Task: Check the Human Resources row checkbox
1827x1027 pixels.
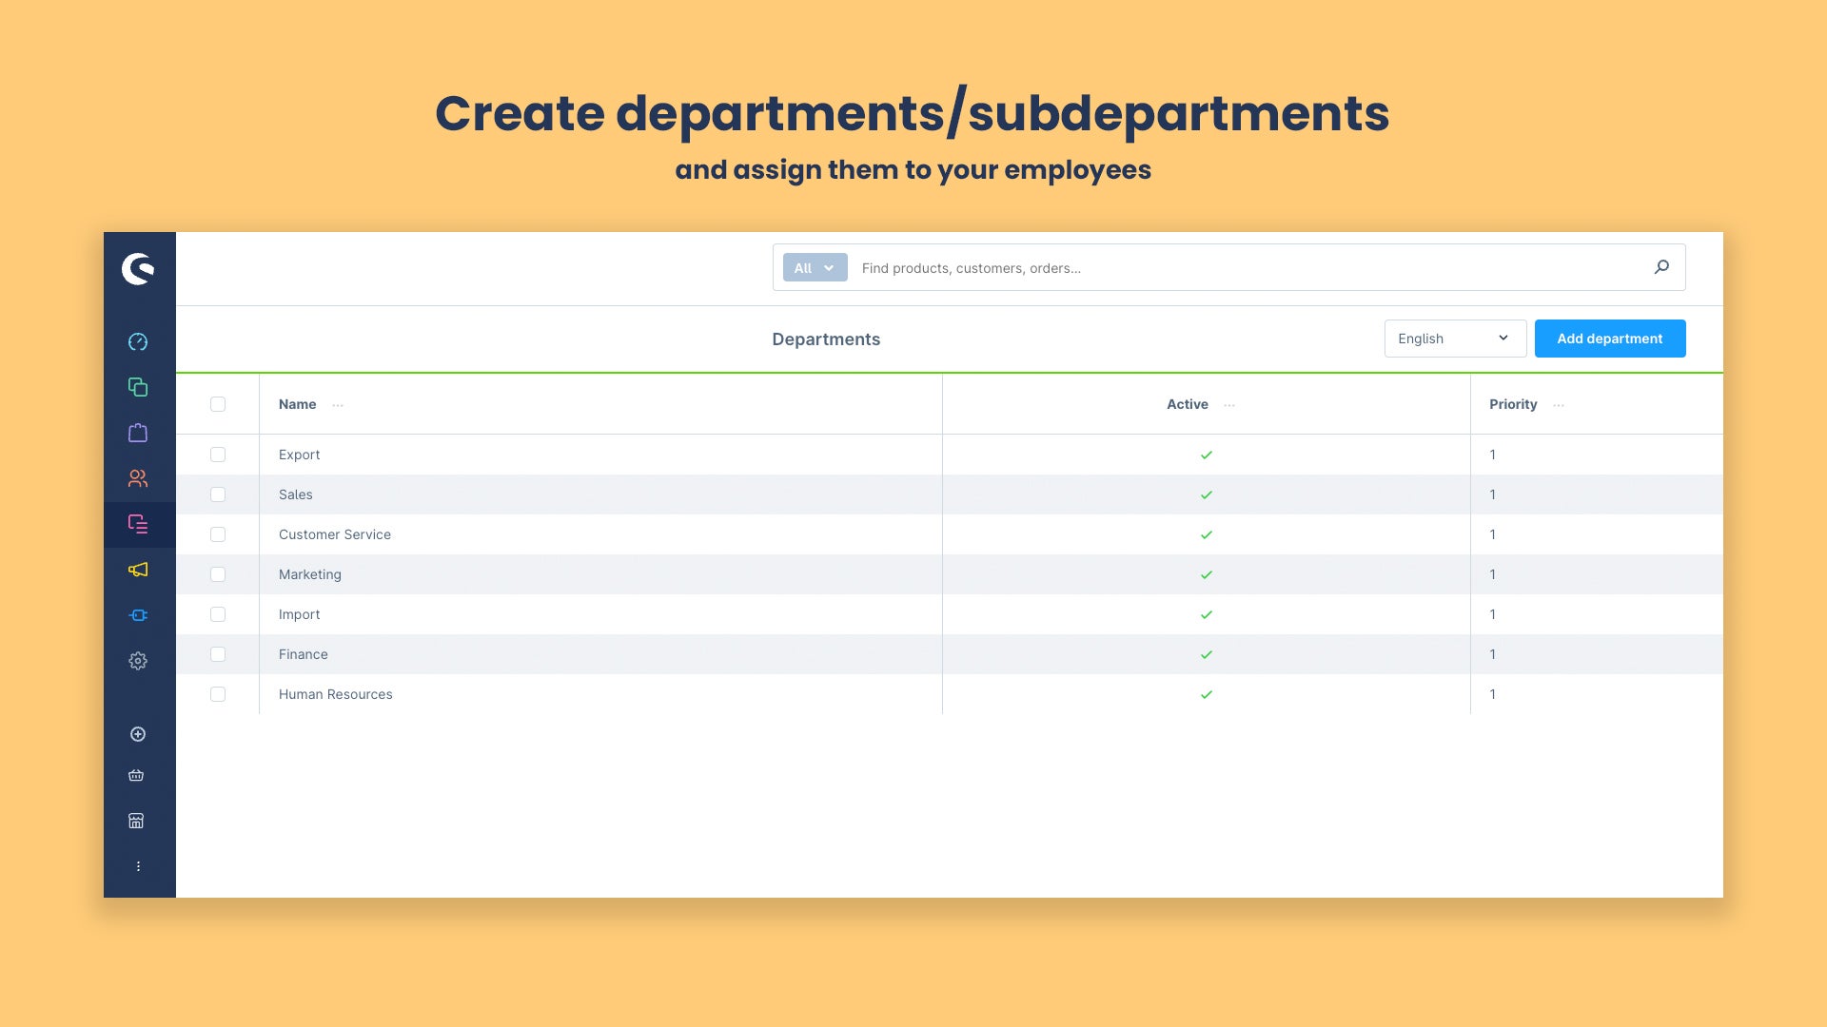Action: click(218, 694)
